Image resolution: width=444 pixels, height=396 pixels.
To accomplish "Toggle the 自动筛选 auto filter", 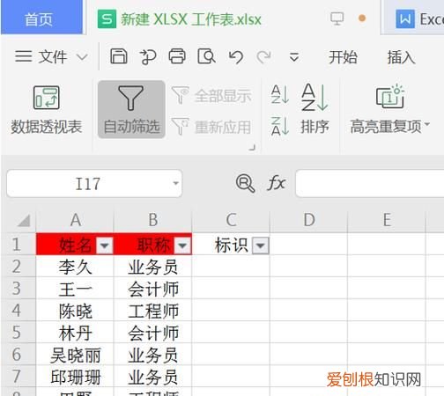I will point(131,109).
